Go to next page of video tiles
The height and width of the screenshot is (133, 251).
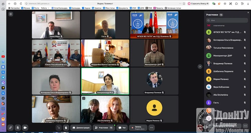pyautogui.click(x=200, y=66)
